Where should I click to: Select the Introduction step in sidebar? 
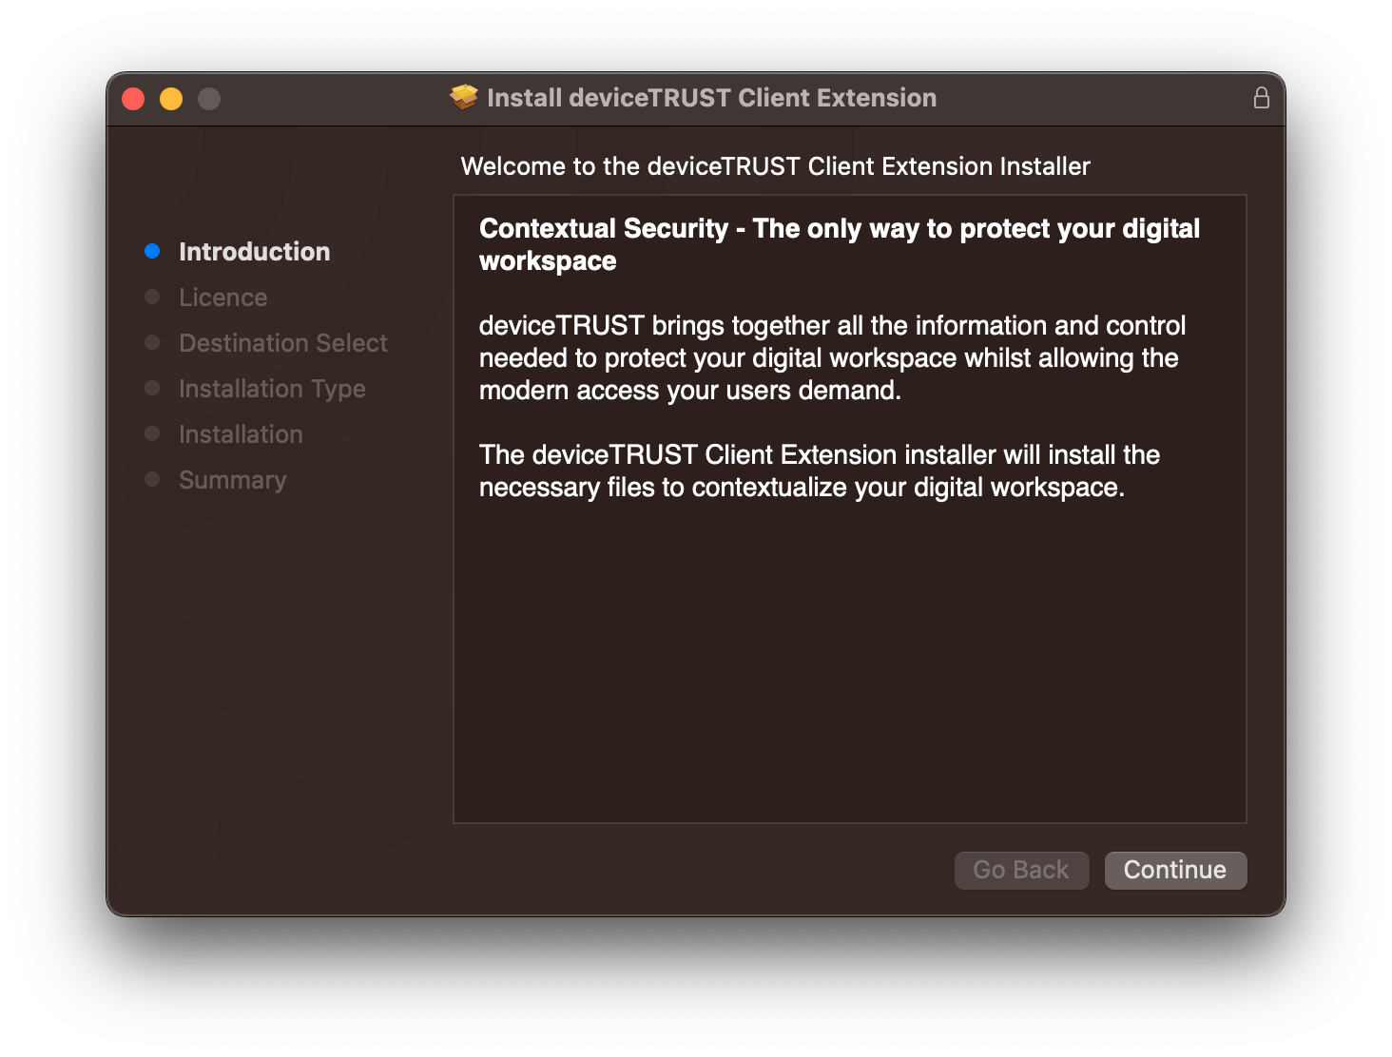click(x=254, y=251)
